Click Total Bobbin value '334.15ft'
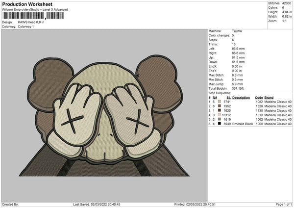The image size is (294, 208). click(x=238, y=89)
